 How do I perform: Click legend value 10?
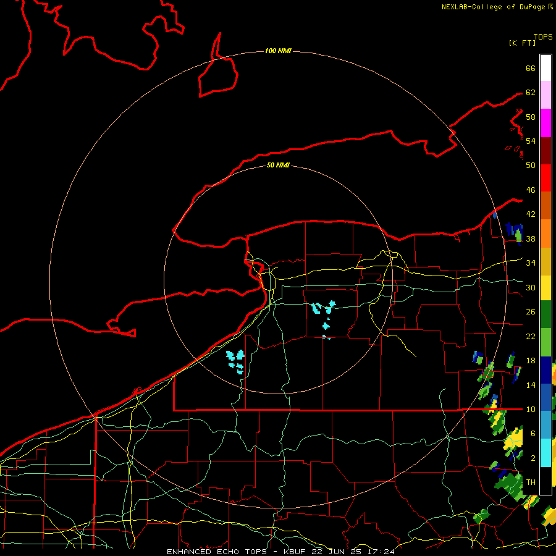pos(531,409)
